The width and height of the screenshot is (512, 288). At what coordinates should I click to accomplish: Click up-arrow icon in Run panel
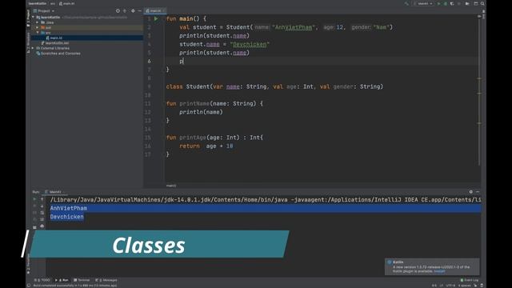click(x=42, y=199)
